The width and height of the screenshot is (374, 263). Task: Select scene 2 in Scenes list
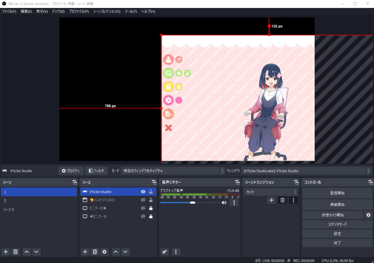pyautogui.click(x=39, y=201)
